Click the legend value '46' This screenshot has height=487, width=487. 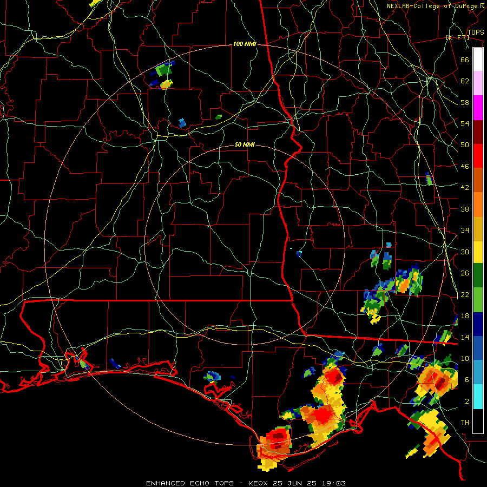point(465,167)
